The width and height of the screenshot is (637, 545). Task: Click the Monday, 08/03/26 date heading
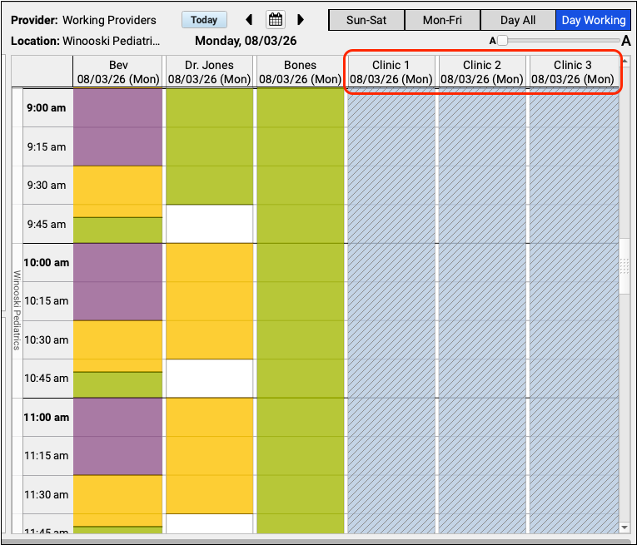coord(246,41)
